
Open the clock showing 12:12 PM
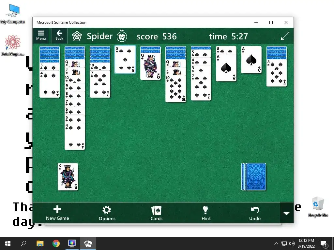306,243
